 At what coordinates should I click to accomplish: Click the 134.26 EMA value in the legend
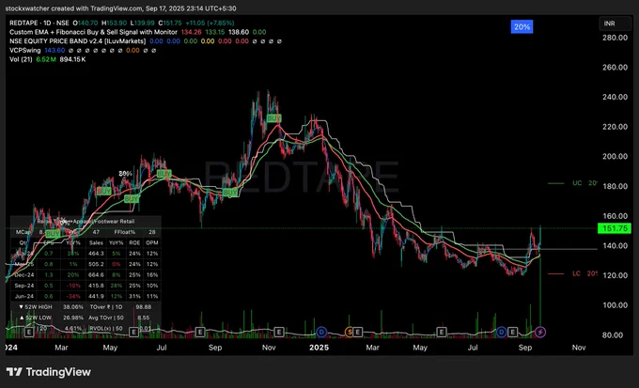(x=191, y=32)
